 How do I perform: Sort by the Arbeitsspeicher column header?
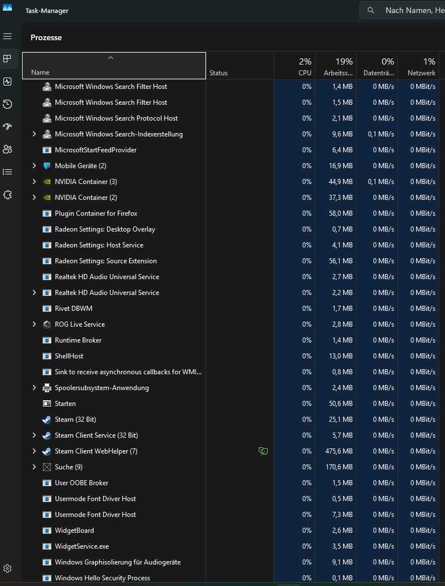(336, 66)
